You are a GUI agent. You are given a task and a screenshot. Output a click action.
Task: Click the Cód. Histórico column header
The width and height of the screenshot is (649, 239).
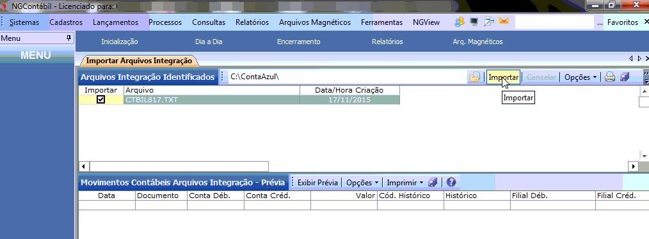pos(411,196)
